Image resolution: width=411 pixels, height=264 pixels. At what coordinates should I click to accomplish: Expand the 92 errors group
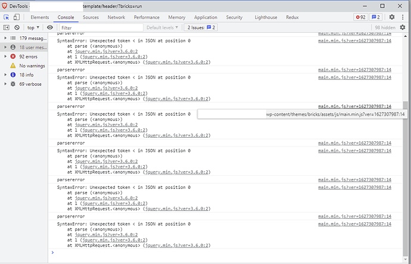pyautogui.click(x=5, y=57)
